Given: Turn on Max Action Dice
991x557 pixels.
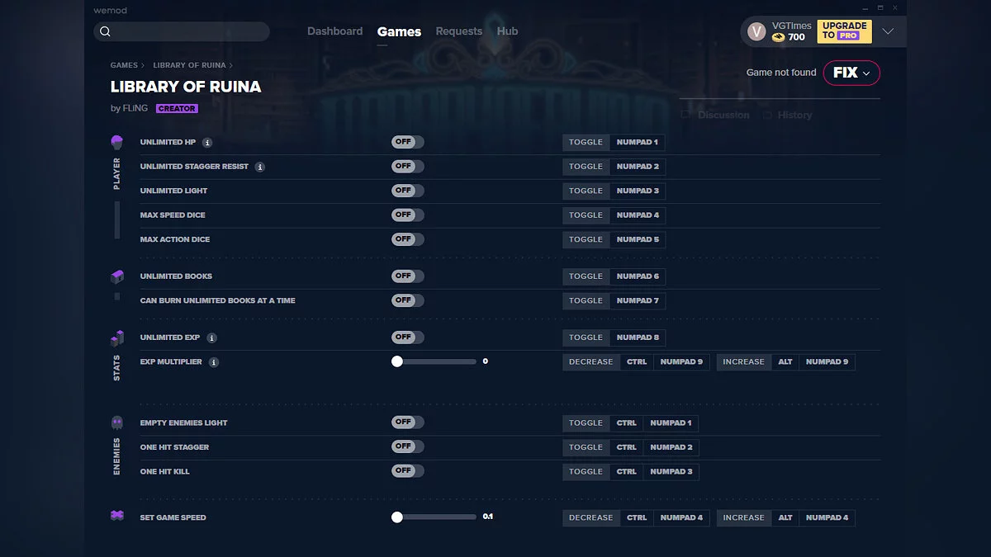Looking at the screenshot, I should pyautogui.click(x=408, y=239).
